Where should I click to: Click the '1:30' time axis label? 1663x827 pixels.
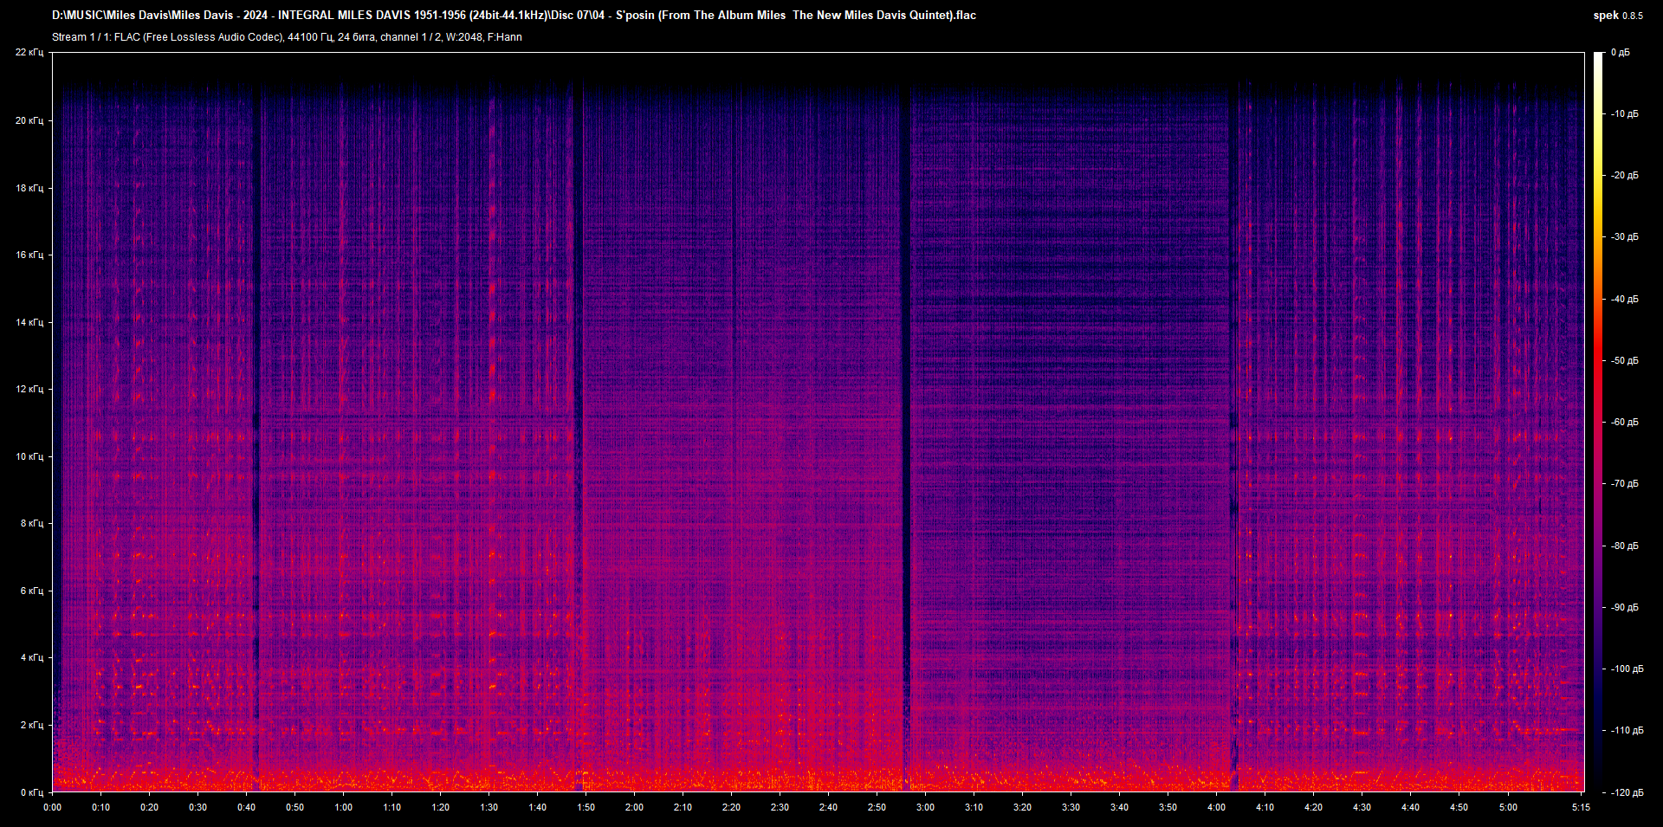(489, 807)
